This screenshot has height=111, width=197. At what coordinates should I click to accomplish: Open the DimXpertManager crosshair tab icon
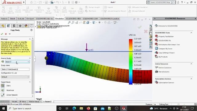20,26
